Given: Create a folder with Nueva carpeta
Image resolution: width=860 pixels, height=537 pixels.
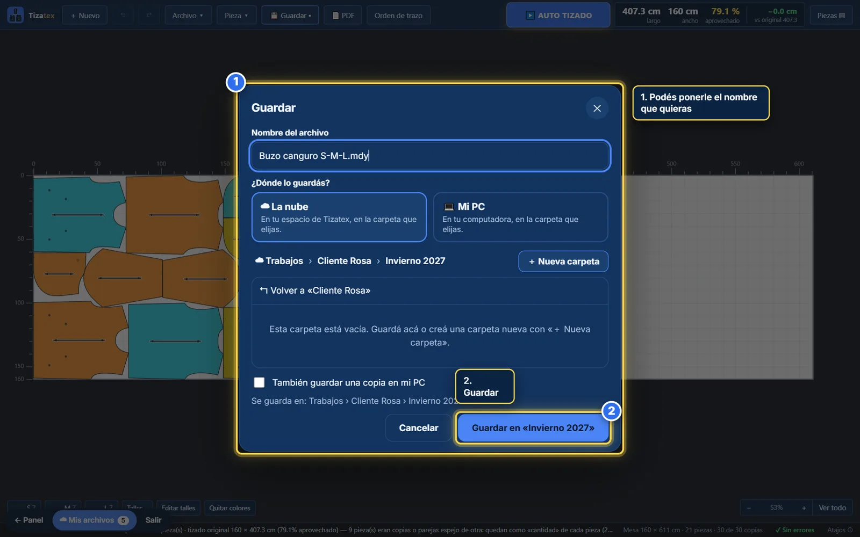Looking at the screenshot, I should 563,262.
